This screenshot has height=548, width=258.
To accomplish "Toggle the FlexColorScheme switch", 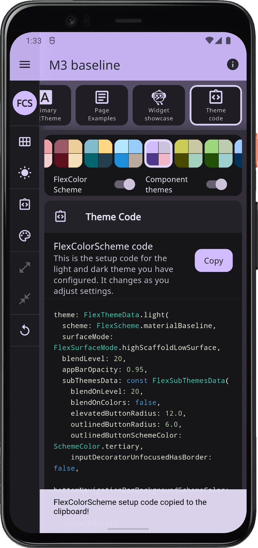I will click(125, 184).
